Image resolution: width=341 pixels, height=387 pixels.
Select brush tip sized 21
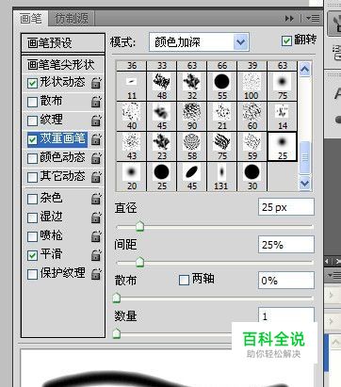coord(222,116)
